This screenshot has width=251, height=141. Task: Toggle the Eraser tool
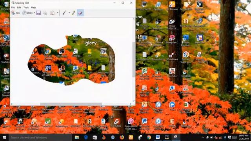(80, 13)
